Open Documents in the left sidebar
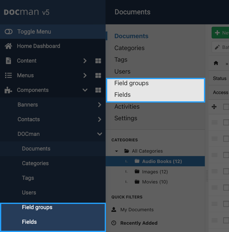This screenshot has width=229, height=232. click(36, 149)
